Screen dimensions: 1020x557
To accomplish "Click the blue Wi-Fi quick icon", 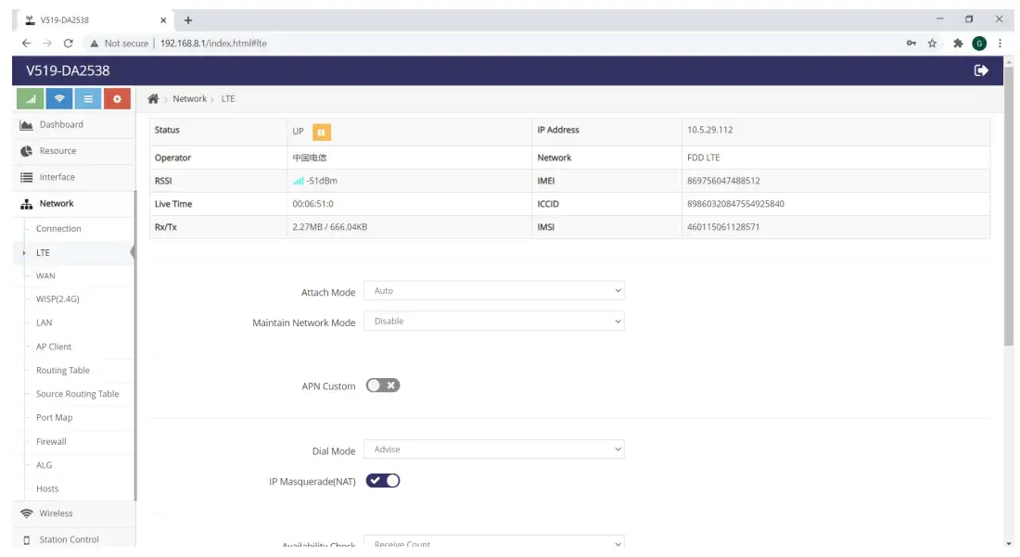I will point(59,99).
